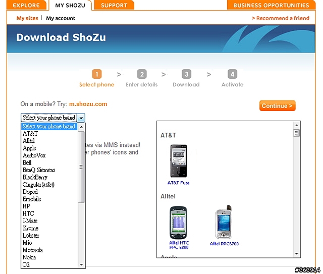The image size is (323, 274).
Task: Select AT&T from brand list
Action: click(x=49, y=134)
